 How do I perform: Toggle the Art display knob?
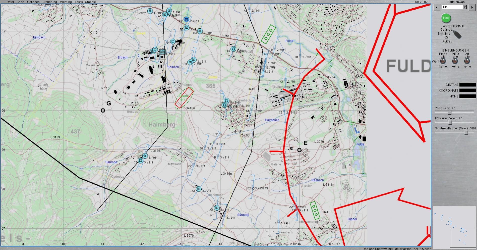click(x=467, y=61)
